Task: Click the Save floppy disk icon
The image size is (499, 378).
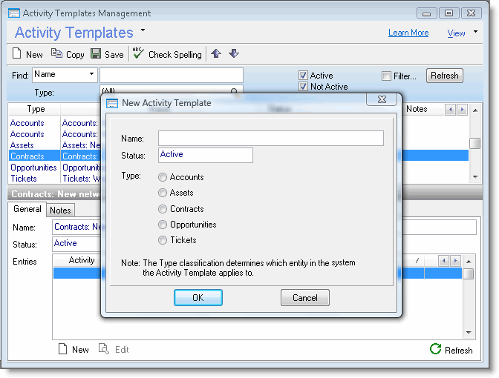Action: 96,54
